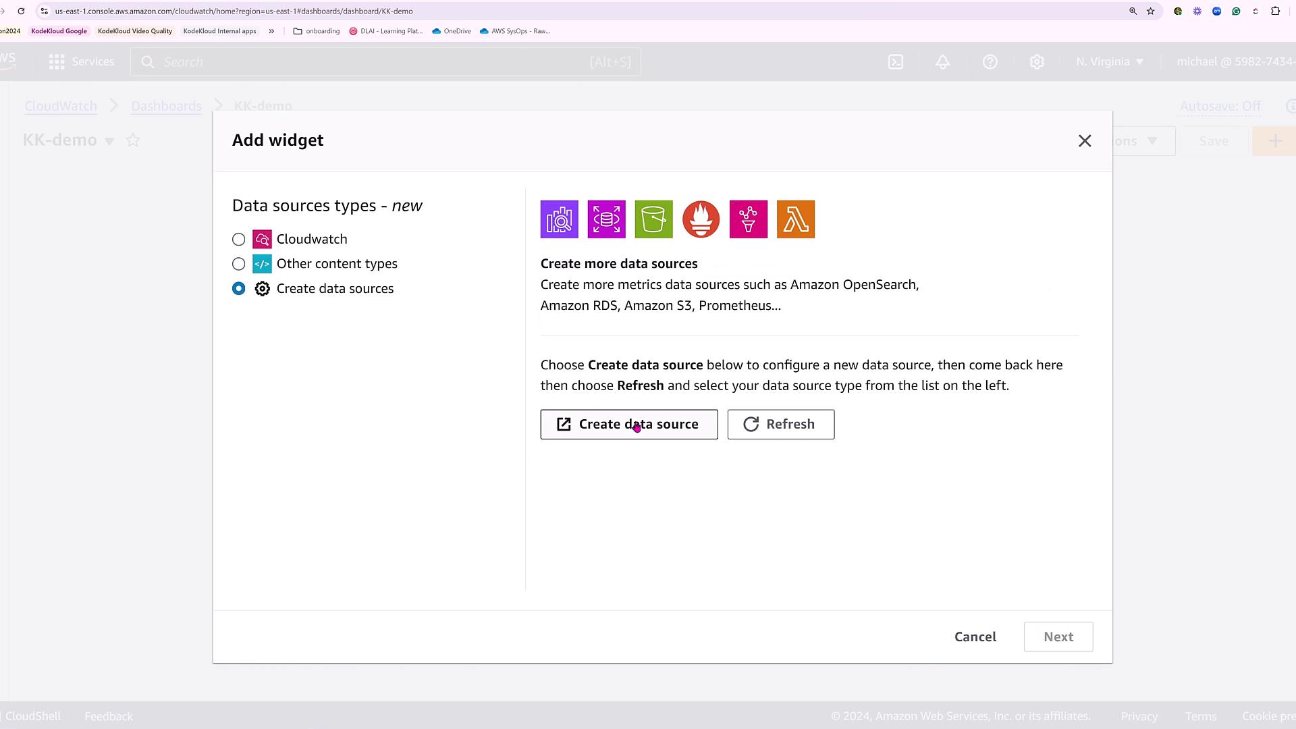Open the notifications bell icon
Image resolution: width=1296 pixels, height=729 pixels.
pos(942,62)
